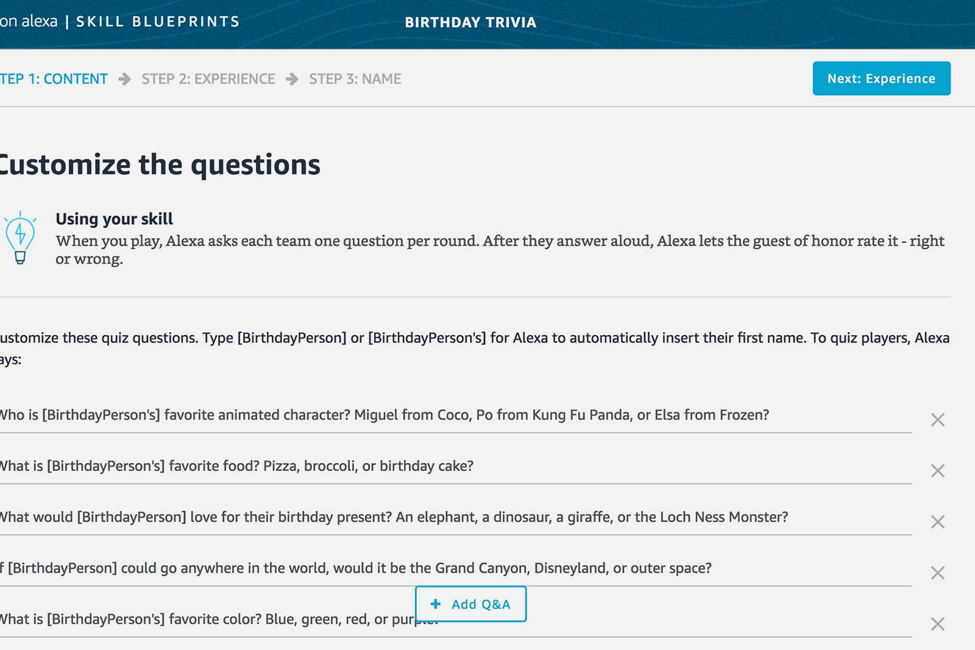Remove the favorite animated character question

937,420
